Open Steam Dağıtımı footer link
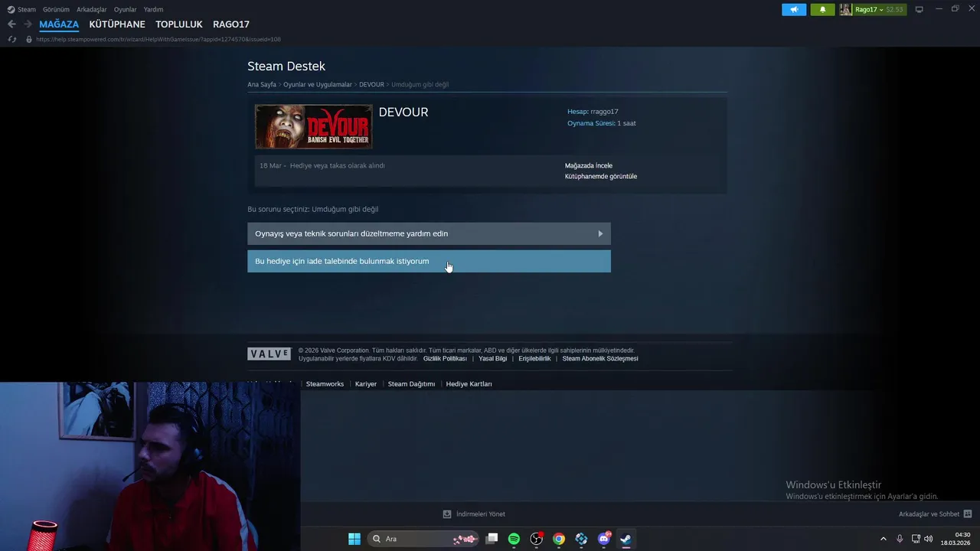Image resolution: width=980 pixels, height=551 pixels. click(x=411, y=384)
